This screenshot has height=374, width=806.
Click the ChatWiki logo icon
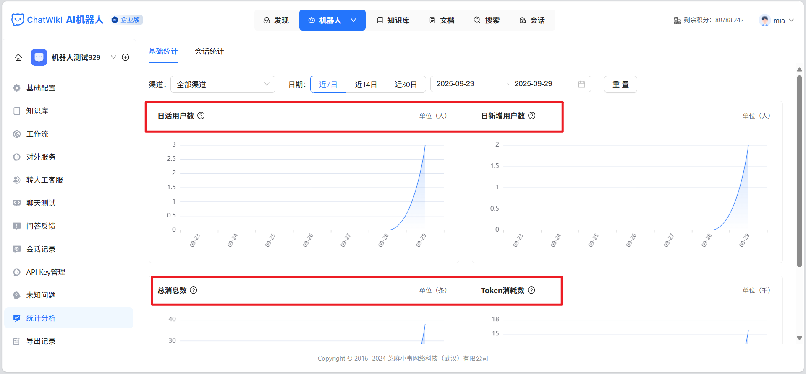pyautogui.click(x=18, y=20)
